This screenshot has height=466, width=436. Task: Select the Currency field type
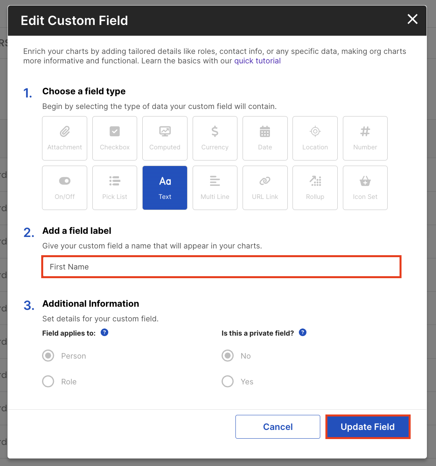[x=215, y=138]
